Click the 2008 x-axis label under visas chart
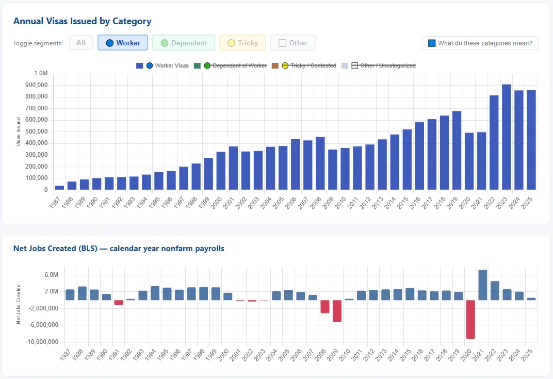This screenshot has width=553, height=379. [x=316, y=203]
